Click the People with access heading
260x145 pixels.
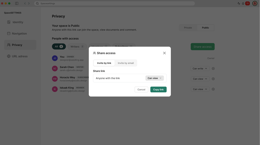pos(65,39)
